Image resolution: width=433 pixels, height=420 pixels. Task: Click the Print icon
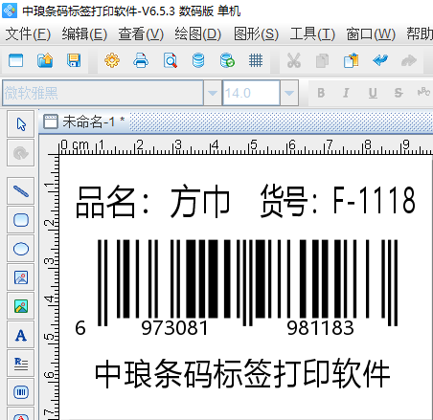coord(141,60)
